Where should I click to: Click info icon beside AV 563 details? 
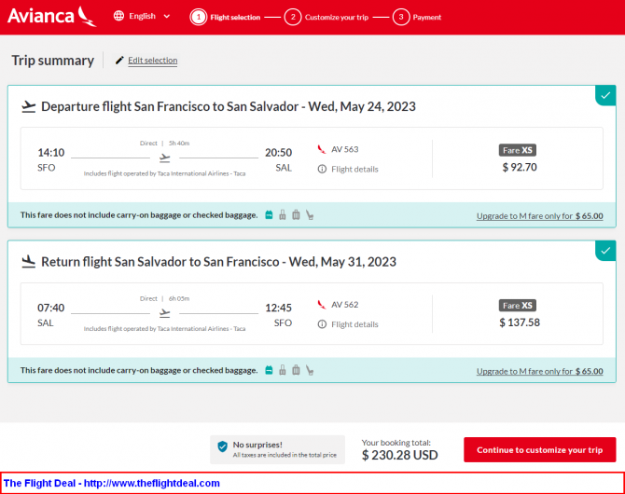(x=322, y=170)
